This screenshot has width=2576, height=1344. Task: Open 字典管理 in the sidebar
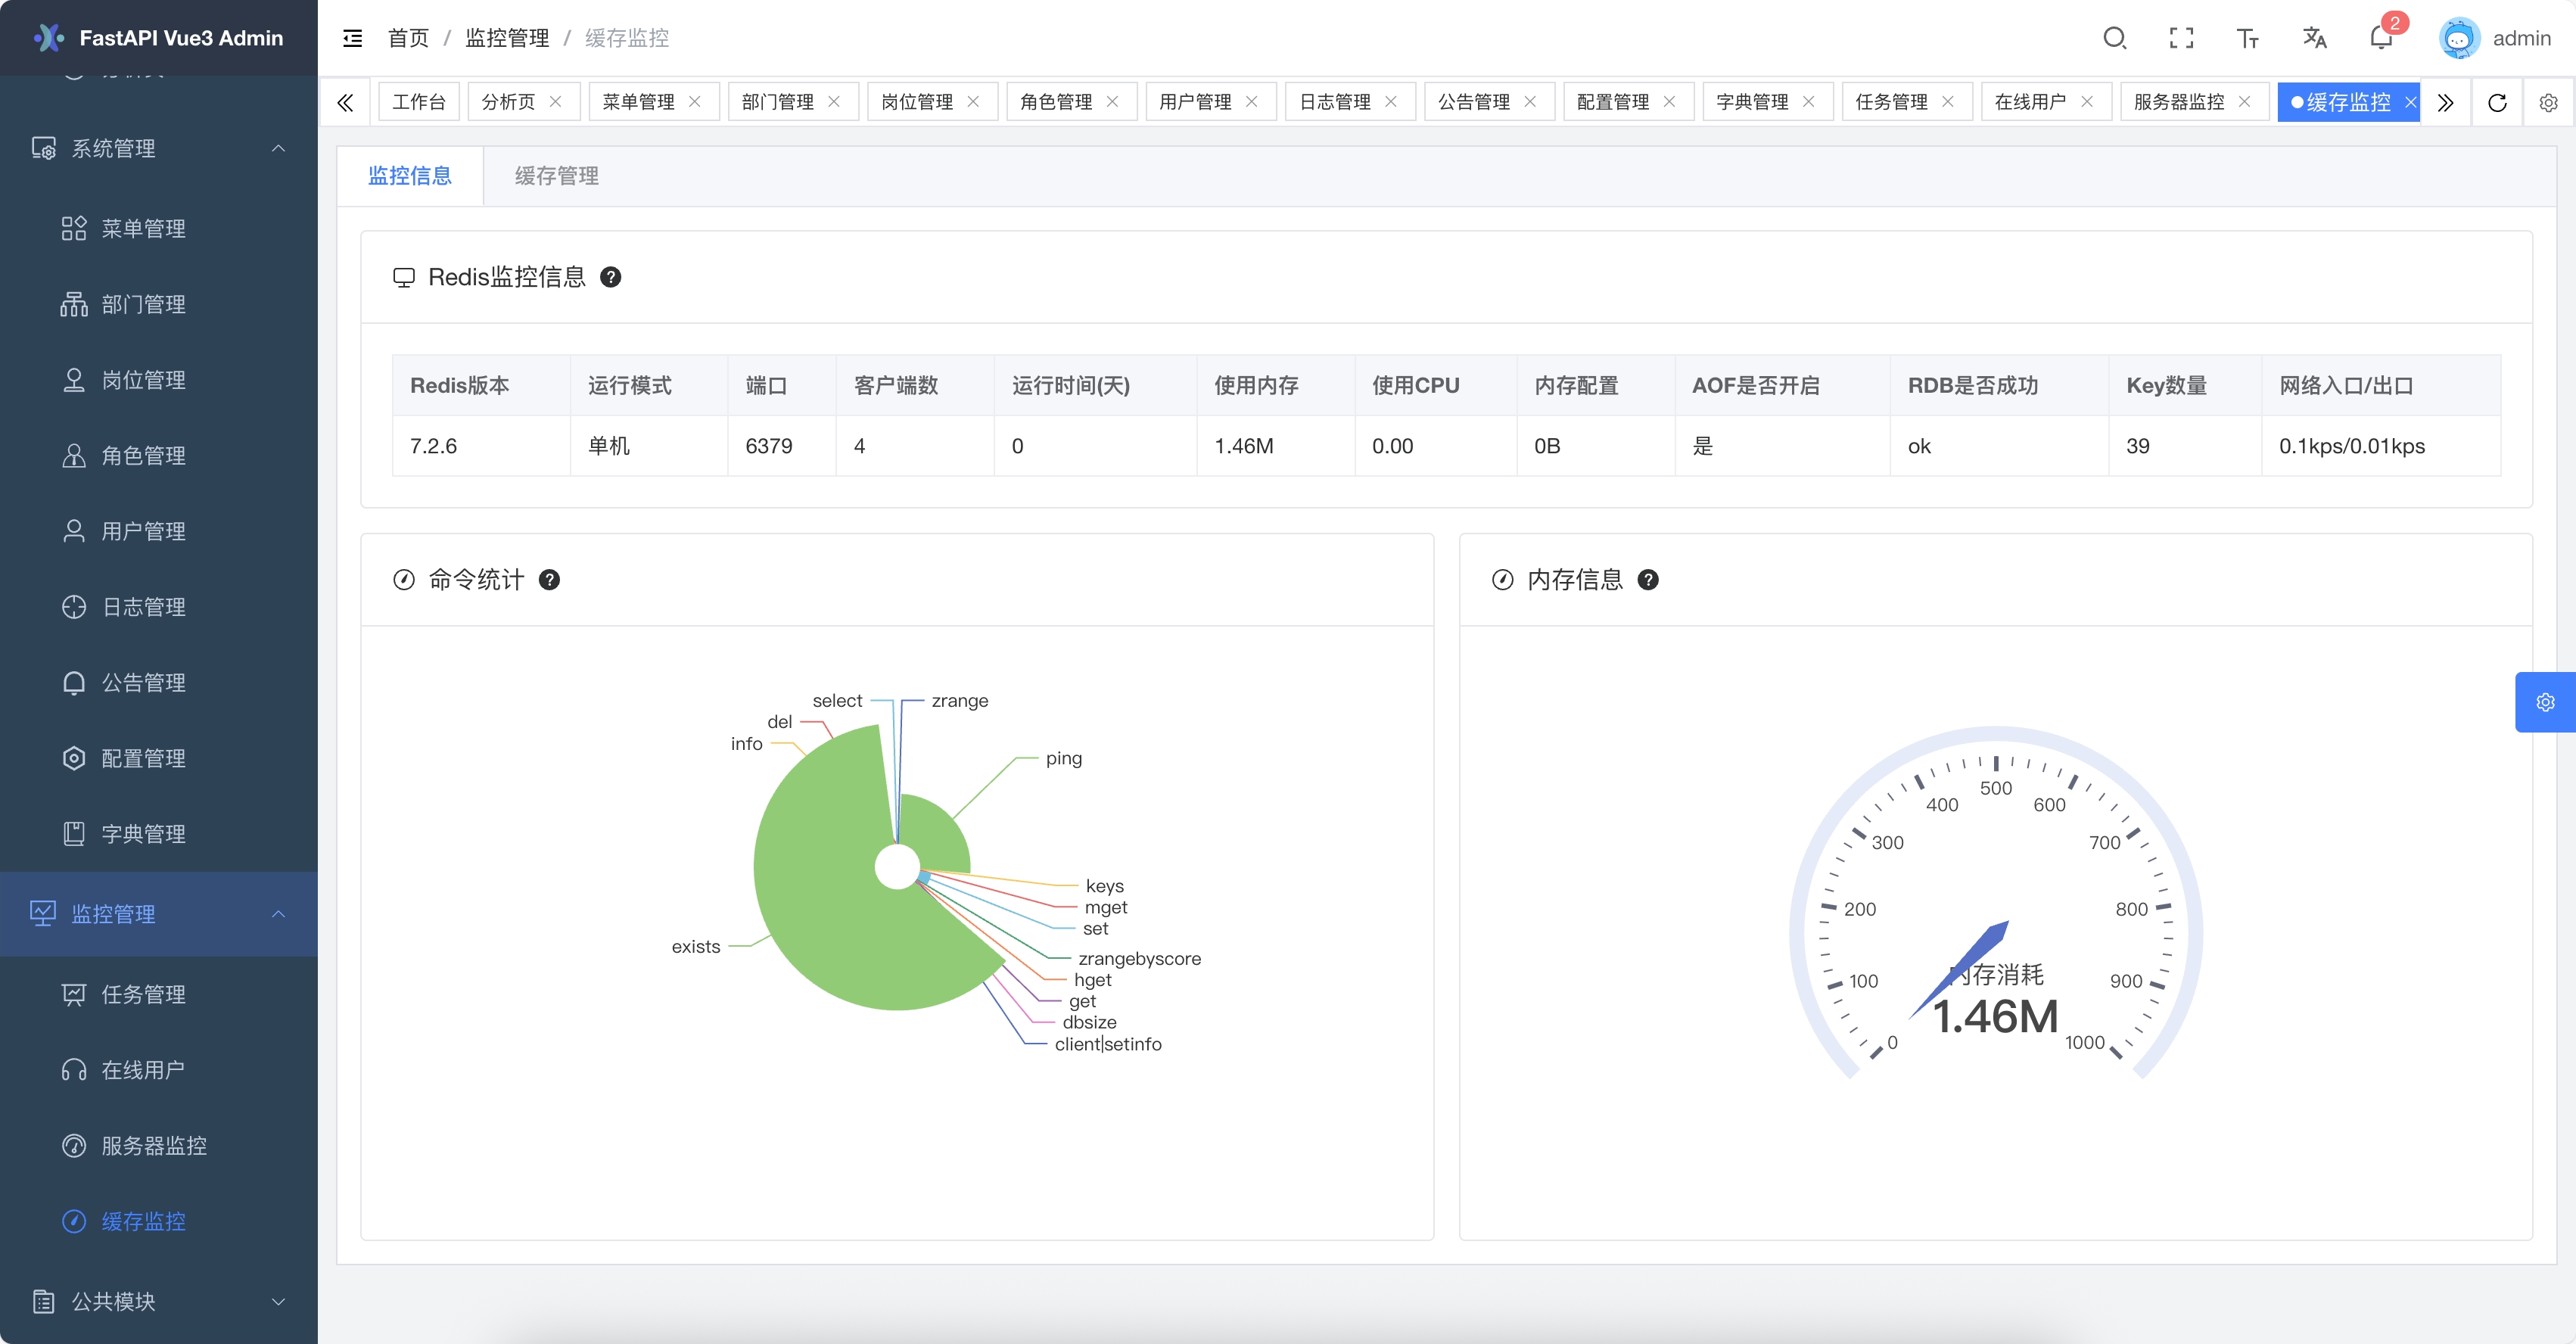click(x=159, y=834)
